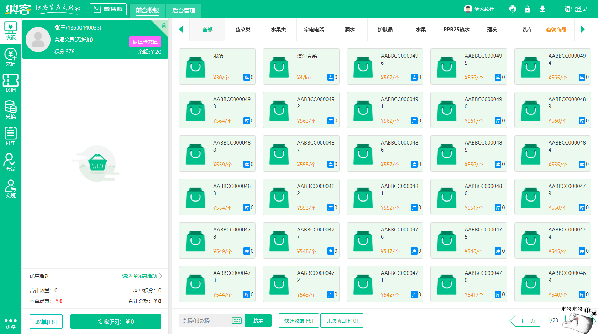598x334 pixels.
Task: Switch to the 后台管理 tab
Action: pos(184,10)
